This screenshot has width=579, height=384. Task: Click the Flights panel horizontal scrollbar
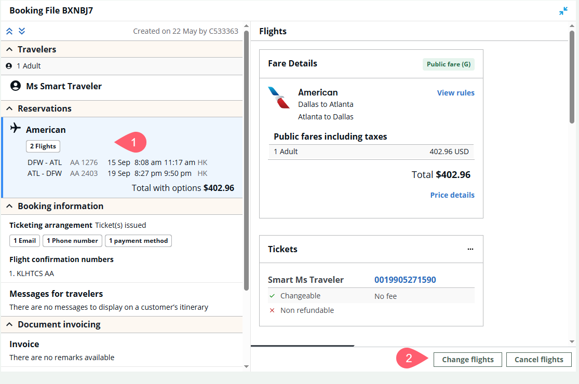coord(302,346)
